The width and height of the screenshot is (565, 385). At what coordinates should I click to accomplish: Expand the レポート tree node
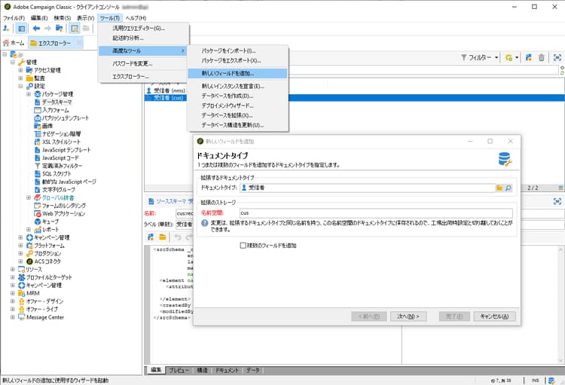click(29, 229)
